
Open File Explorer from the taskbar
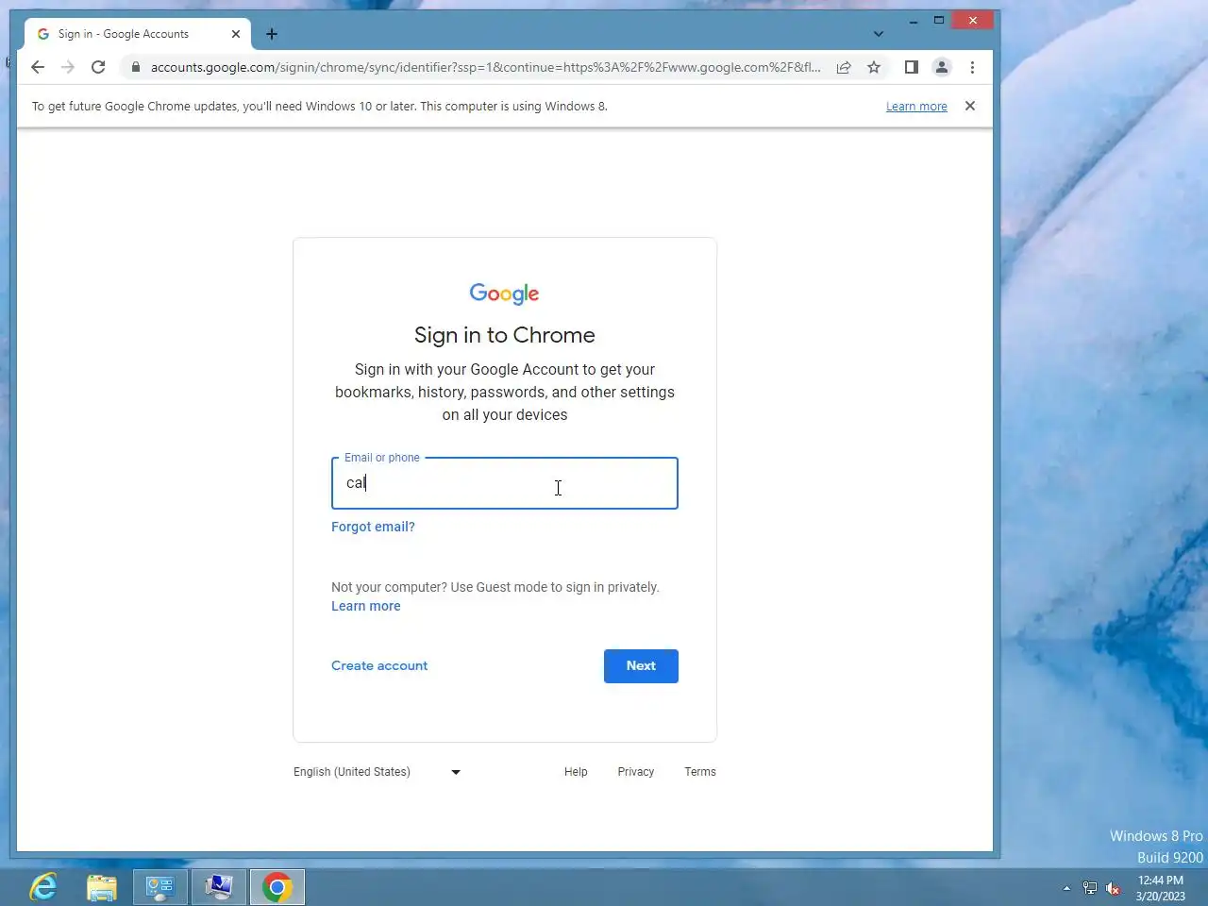click(102, 887)
